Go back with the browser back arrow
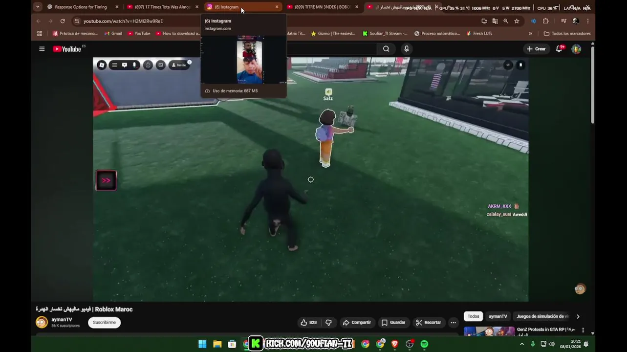The image size is (627, 352). (39, 21)
